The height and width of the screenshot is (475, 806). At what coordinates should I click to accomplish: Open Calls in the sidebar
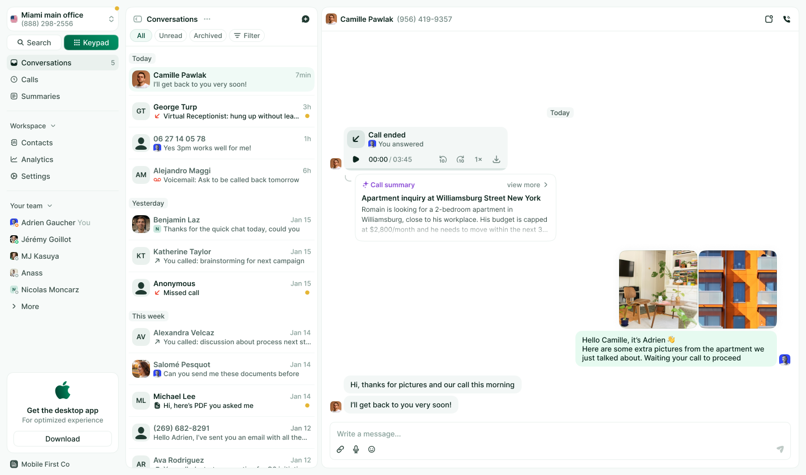[x=63, y=79]
